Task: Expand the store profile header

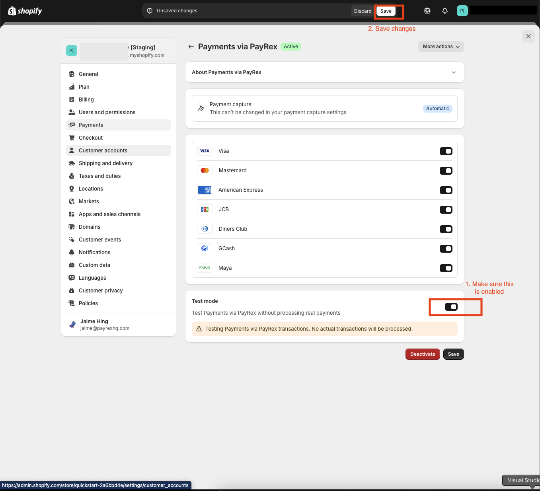Action: [118, 51]
